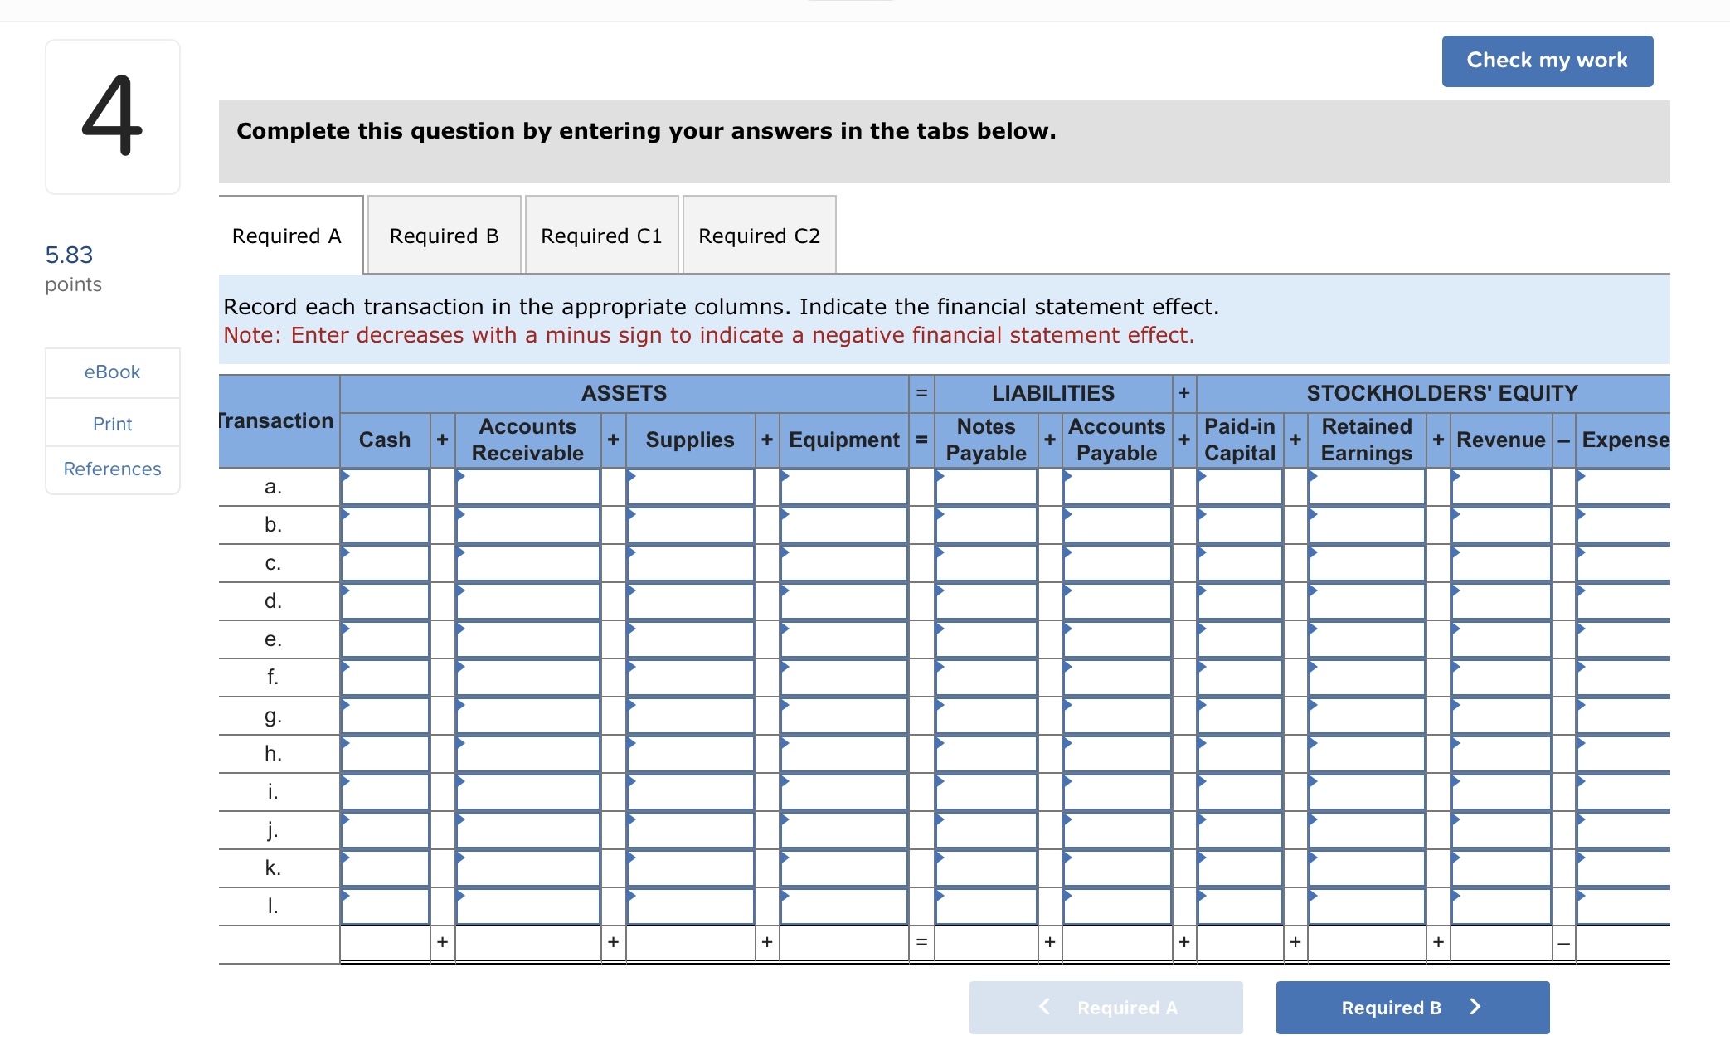
Task: Open the Supplies dropdown for transaction c
Action: 689,562
